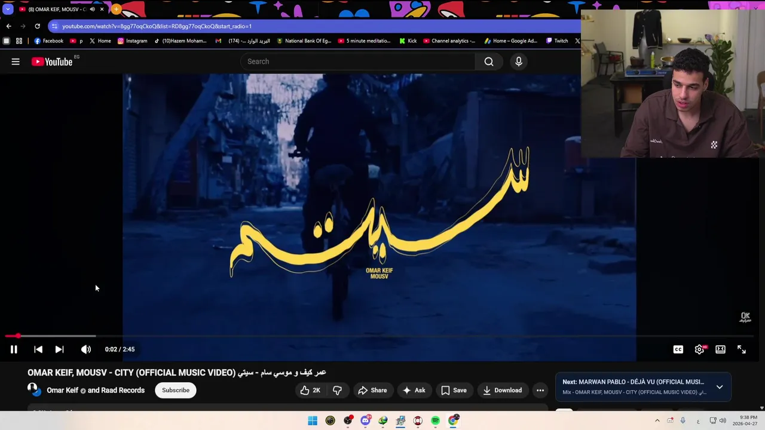The image size is (765, 430).
Task: Switch to theater mode
Action: 720,349
